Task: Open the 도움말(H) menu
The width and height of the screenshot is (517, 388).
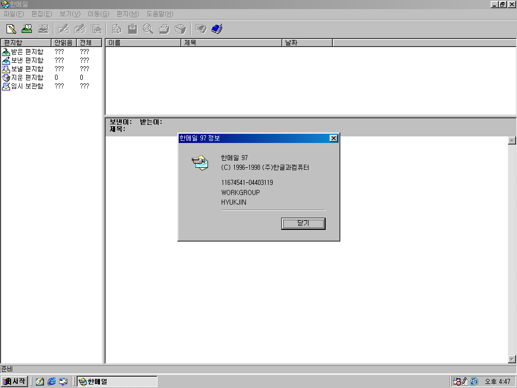Action: 160,14
